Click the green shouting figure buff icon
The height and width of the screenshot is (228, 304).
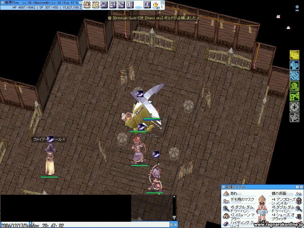[x=294, y=96]
